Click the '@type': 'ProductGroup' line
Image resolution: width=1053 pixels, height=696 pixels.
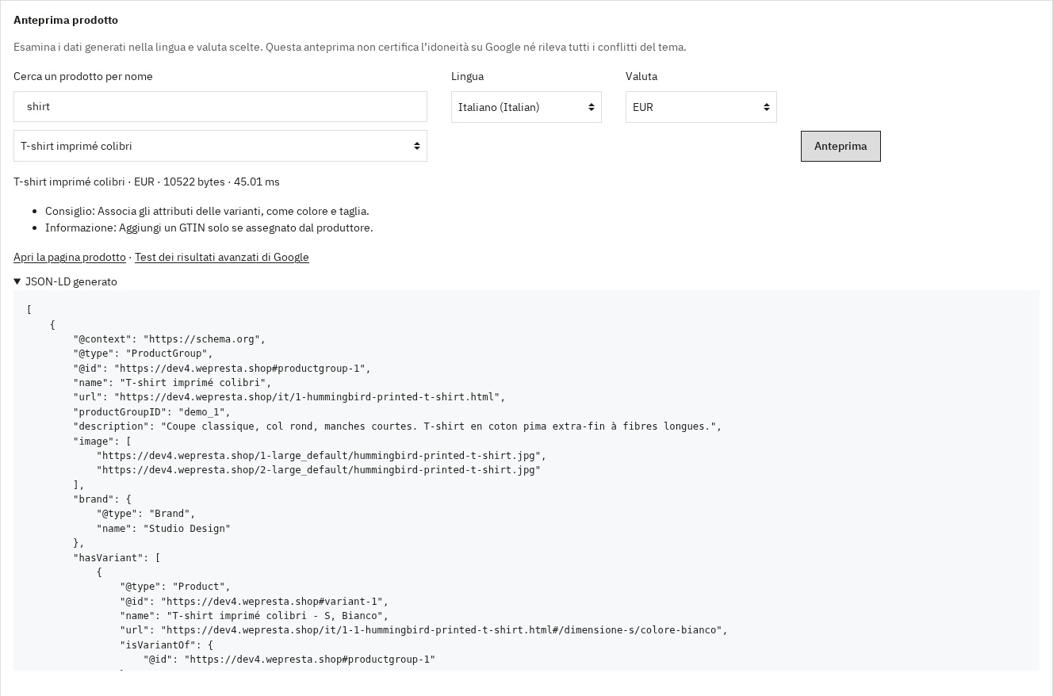pyautogui.click(x=144, y=354)
